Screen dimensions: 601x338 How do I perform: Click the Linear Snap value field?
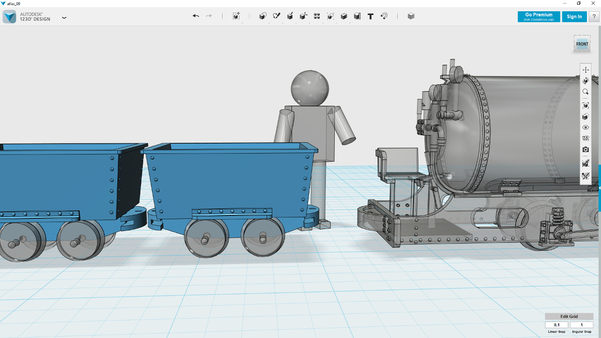pyautogui.click(x=557, y=325)
